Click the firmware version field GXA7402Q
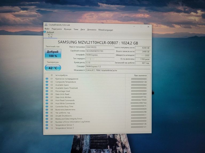This screenshot has height=153, width=205. coord(100,47)
